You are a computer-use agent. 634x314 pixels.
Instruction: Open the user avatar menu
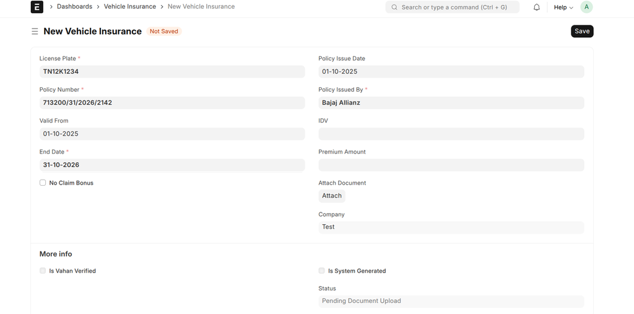click(x=586, y=7)
